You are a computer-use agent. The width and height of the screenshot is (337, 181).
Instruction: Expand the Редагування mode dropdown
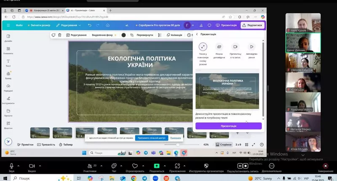click(69, 25)
